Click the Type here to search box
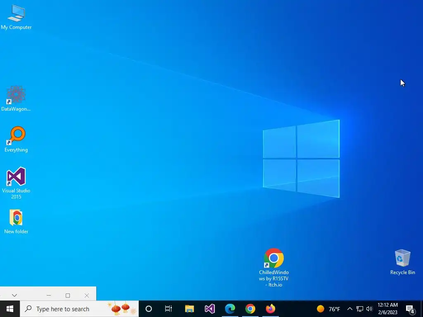423x317 pixels. (x=79, y=309)
